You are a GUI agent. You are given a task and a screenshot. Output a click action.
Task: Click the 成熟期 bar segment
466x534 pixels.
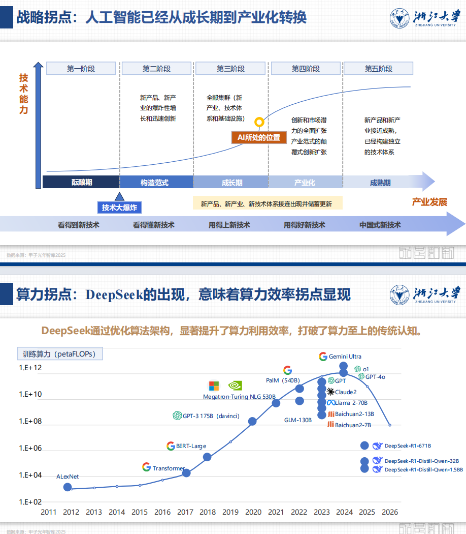[380, 182]
